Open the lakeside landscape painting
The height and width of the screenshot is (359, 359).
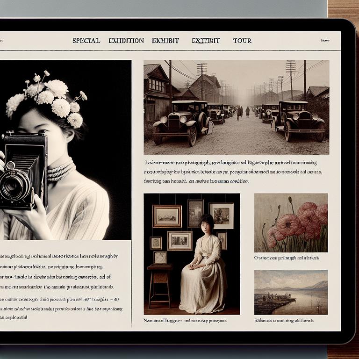point(291,292)
